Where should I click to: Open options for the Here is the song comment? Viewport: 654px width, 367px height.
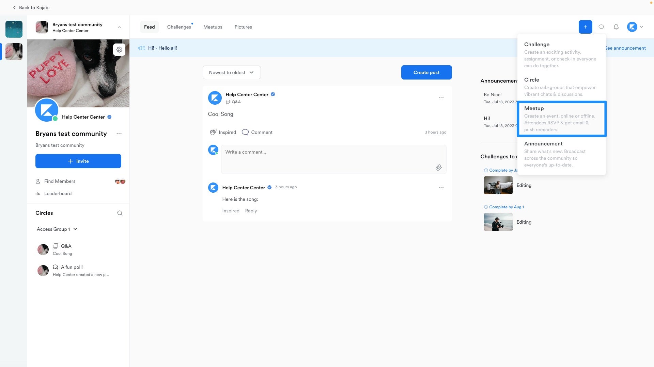441,188
